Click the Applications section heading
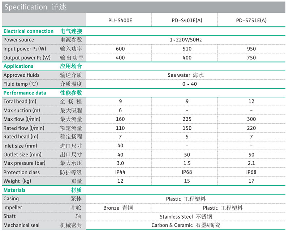The width and height of the screenshot is (289, 232). [x=18, y=66]
